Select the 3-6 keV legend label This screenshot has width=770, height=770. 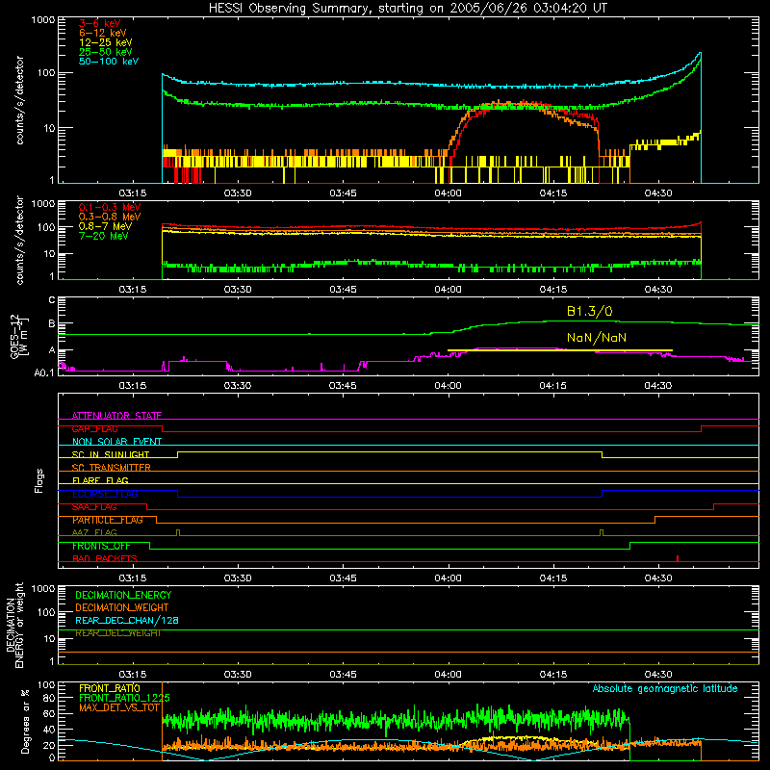(100, 23)
